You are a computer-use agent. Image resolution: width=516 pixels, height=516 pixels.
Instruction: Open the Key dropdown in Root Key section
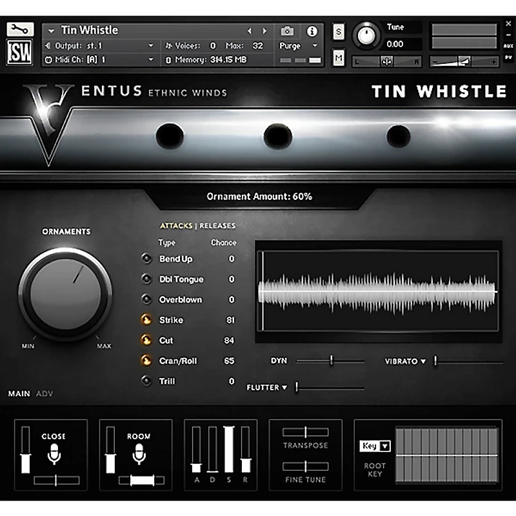[376, 445]
